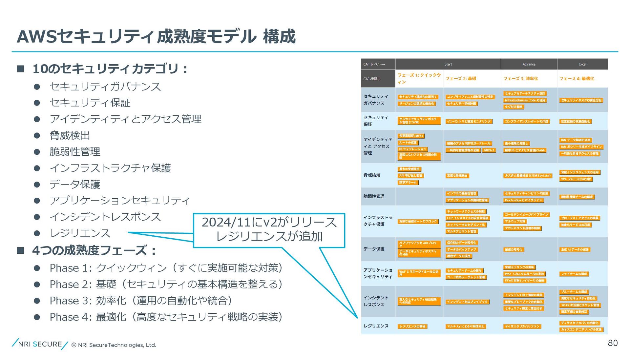Click bullet '脅威検出' in the category list
Viewport: 630px width, 354px height.
pyautogui.click(x=70, y=135)
